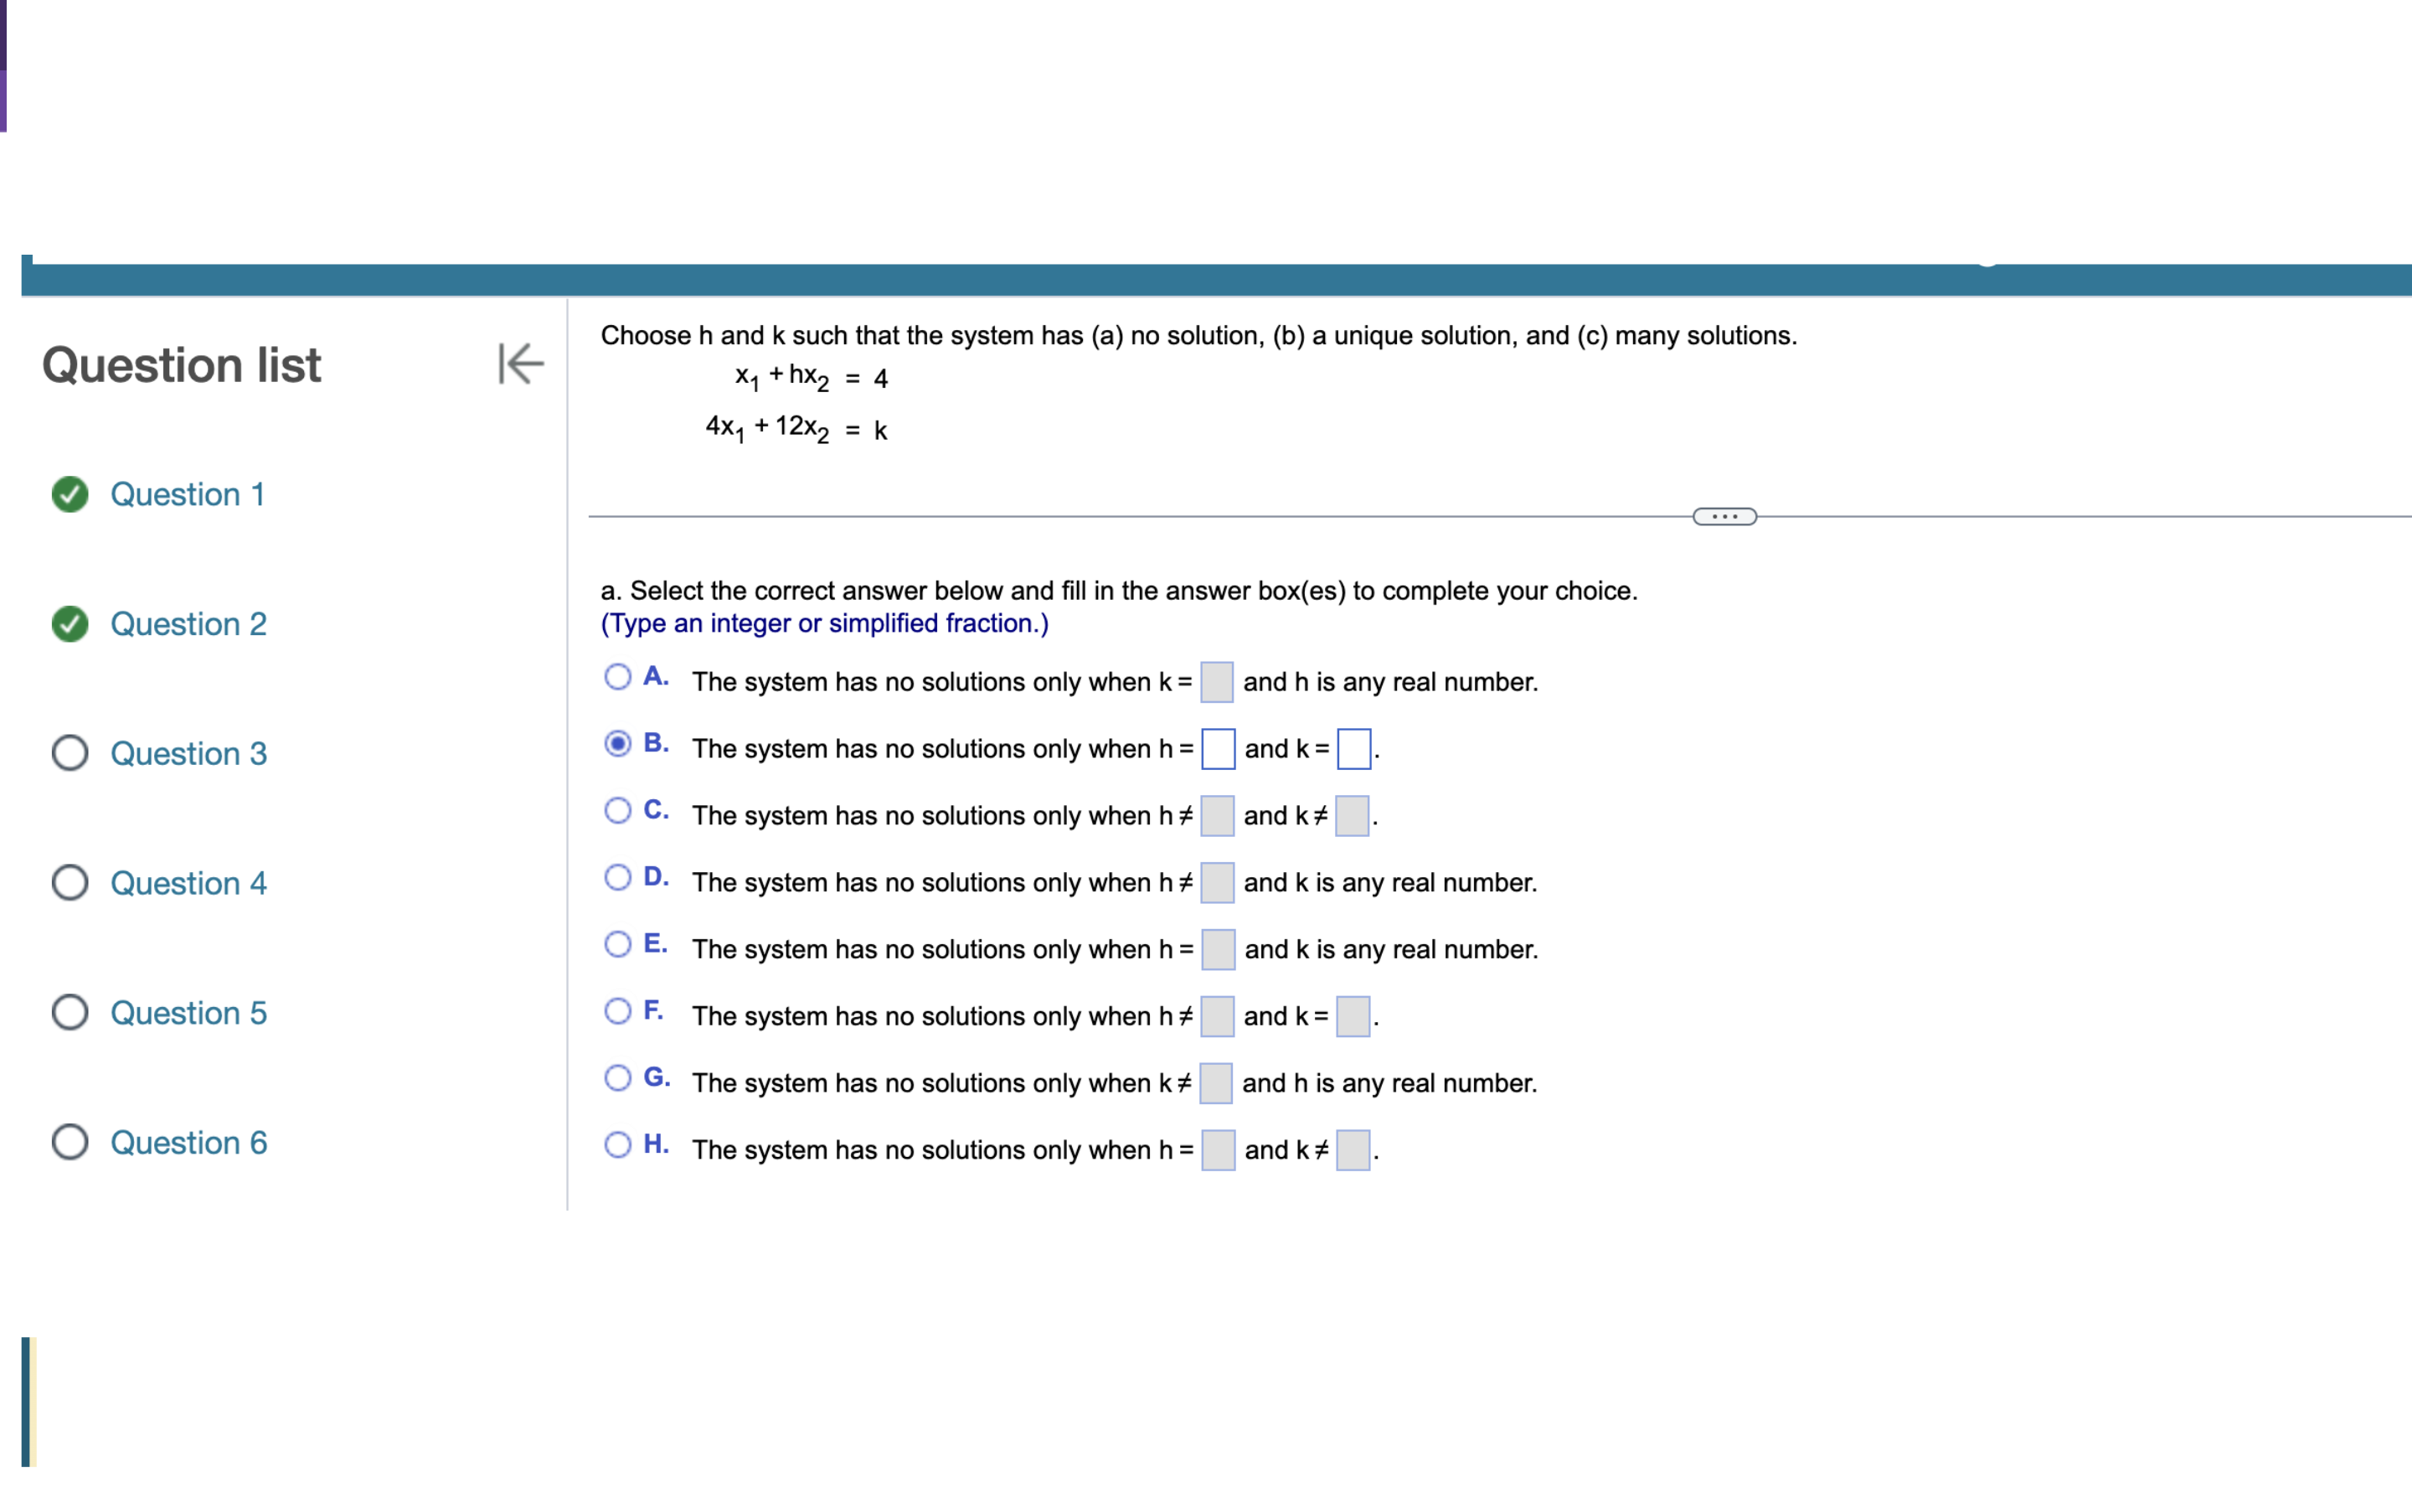The width and height of the screenshot is (2412, 1508).
Task: Click the h answer box in choice H
Action: click(1217, 1149)
